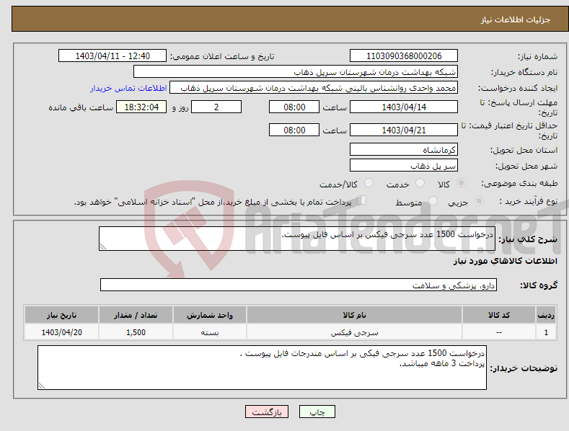The image size is (569, 431).
Task: Click the واحد شمارش column header
Action: [x=210, y=315]
